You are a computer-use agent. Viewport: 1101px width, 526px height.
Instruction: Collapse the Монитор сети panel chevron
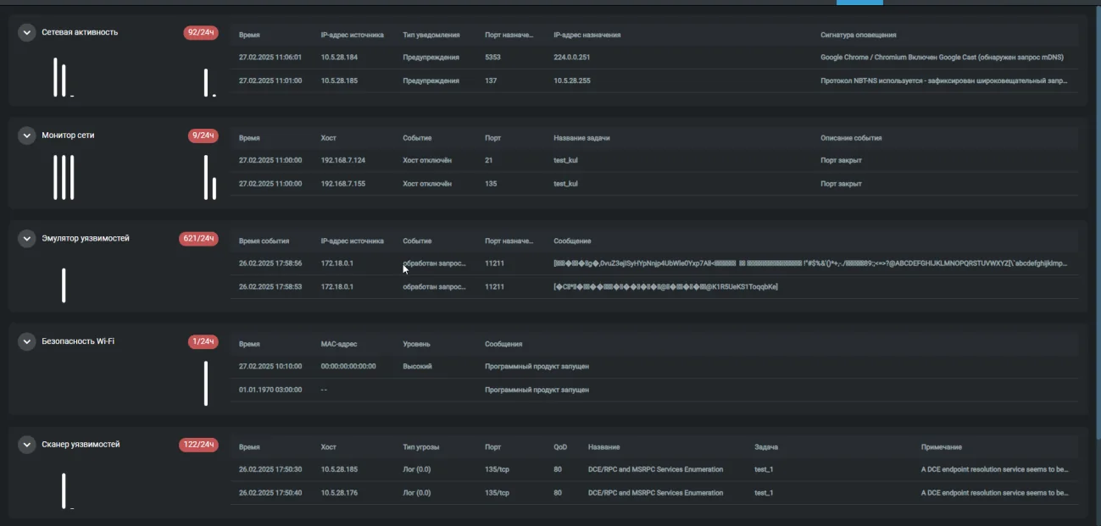click(x=27, y=136)
